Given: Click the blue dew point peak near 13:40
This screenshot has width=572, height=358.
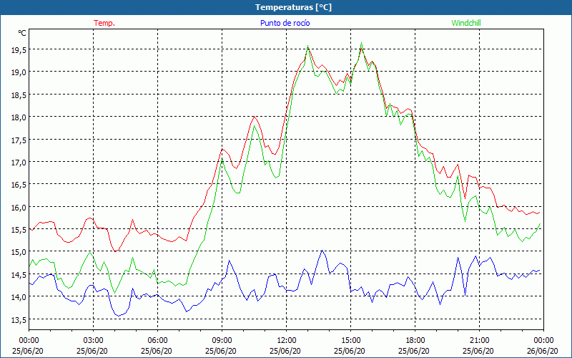Looking at the screenshot, I should [322, 251].
